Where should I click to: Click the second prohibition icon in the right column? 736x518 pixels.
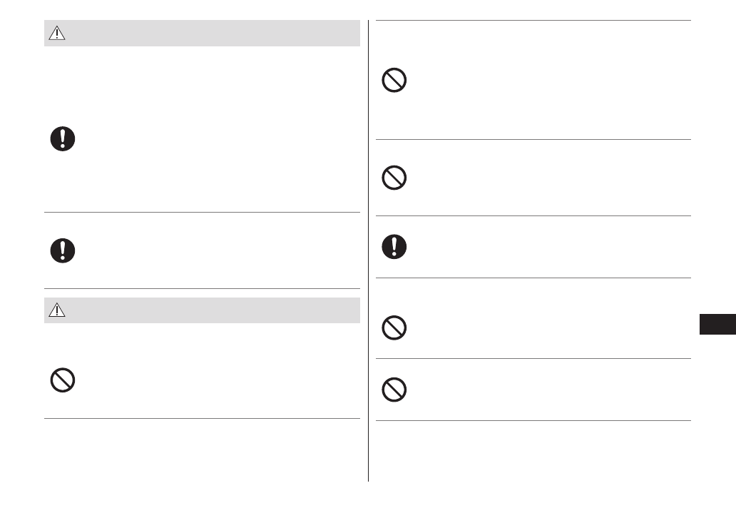pyautogui.click(x=394, y=178)
